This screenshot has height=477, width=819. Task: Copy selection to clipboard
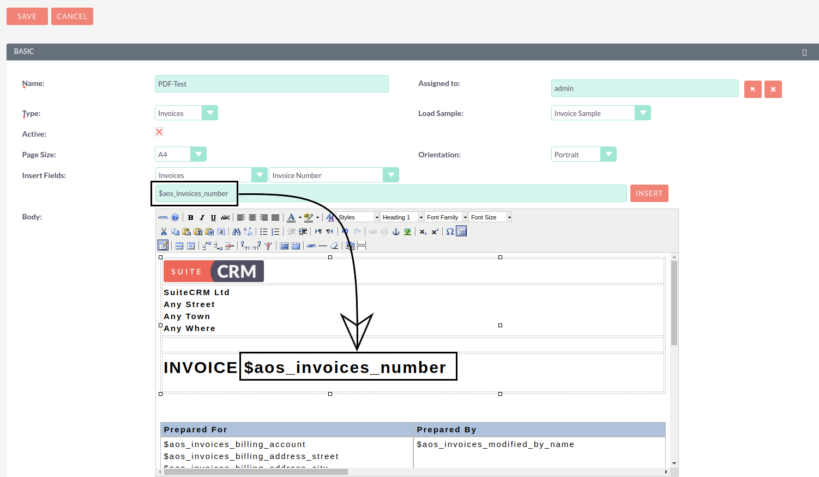pos(175,231)
